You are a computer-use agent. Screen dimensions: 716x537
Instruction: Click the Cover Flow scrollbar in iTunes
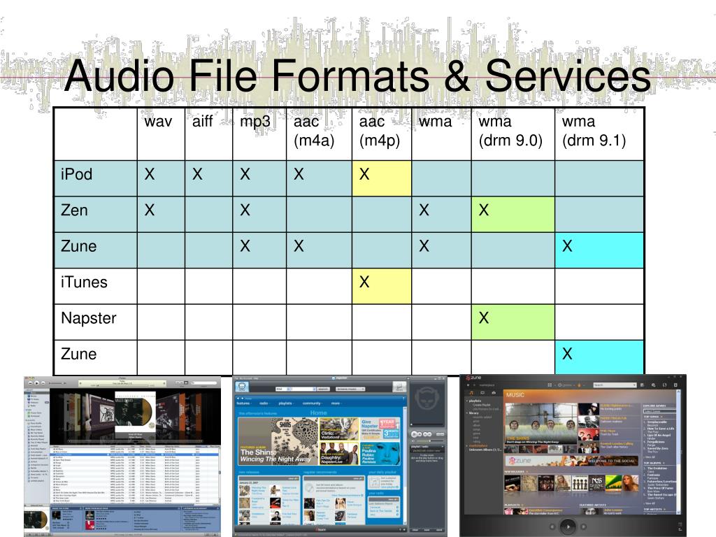click(135, 441)
